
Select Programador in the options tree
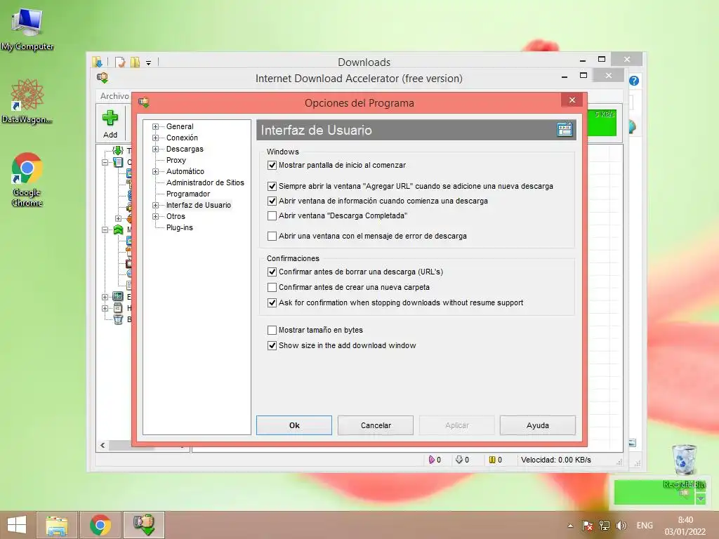(x=188, y=194)
